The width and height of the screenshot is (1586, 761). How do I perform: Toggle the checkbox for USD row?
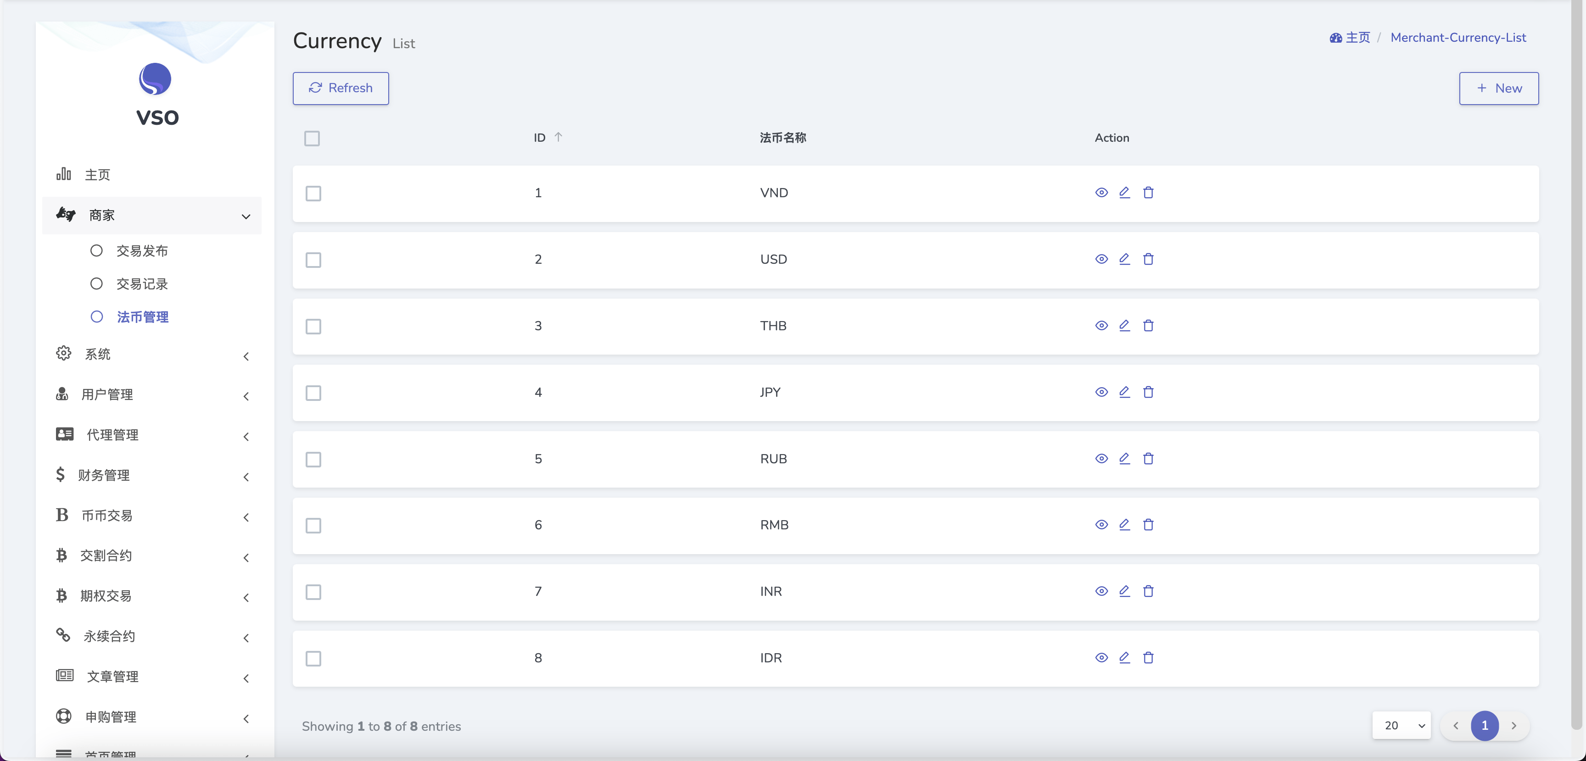(313, 259)
